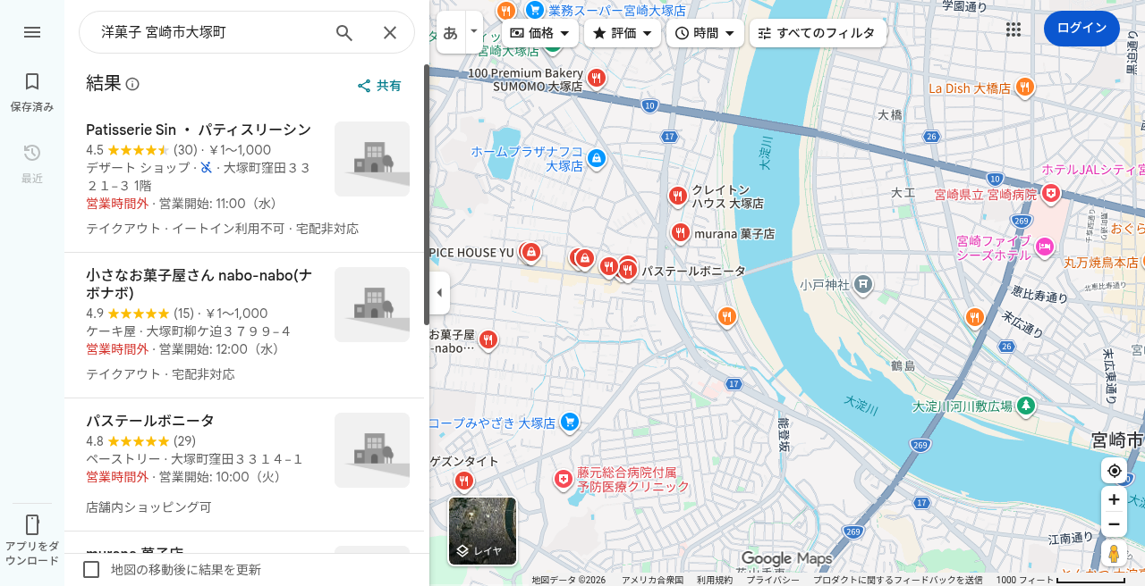Click 小戸神社 shrine marker
Screen dimensions: 1145x586
(x=862, y=285)
